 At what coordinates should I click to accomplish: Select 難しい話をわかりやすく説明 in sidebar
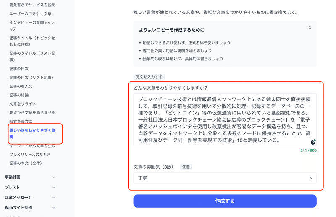[x=32, y=133]
